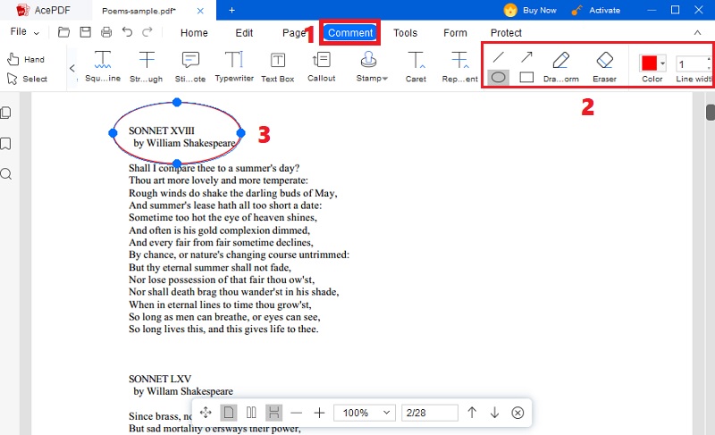Switch to the Comment tab

click(x=350, y=33)
